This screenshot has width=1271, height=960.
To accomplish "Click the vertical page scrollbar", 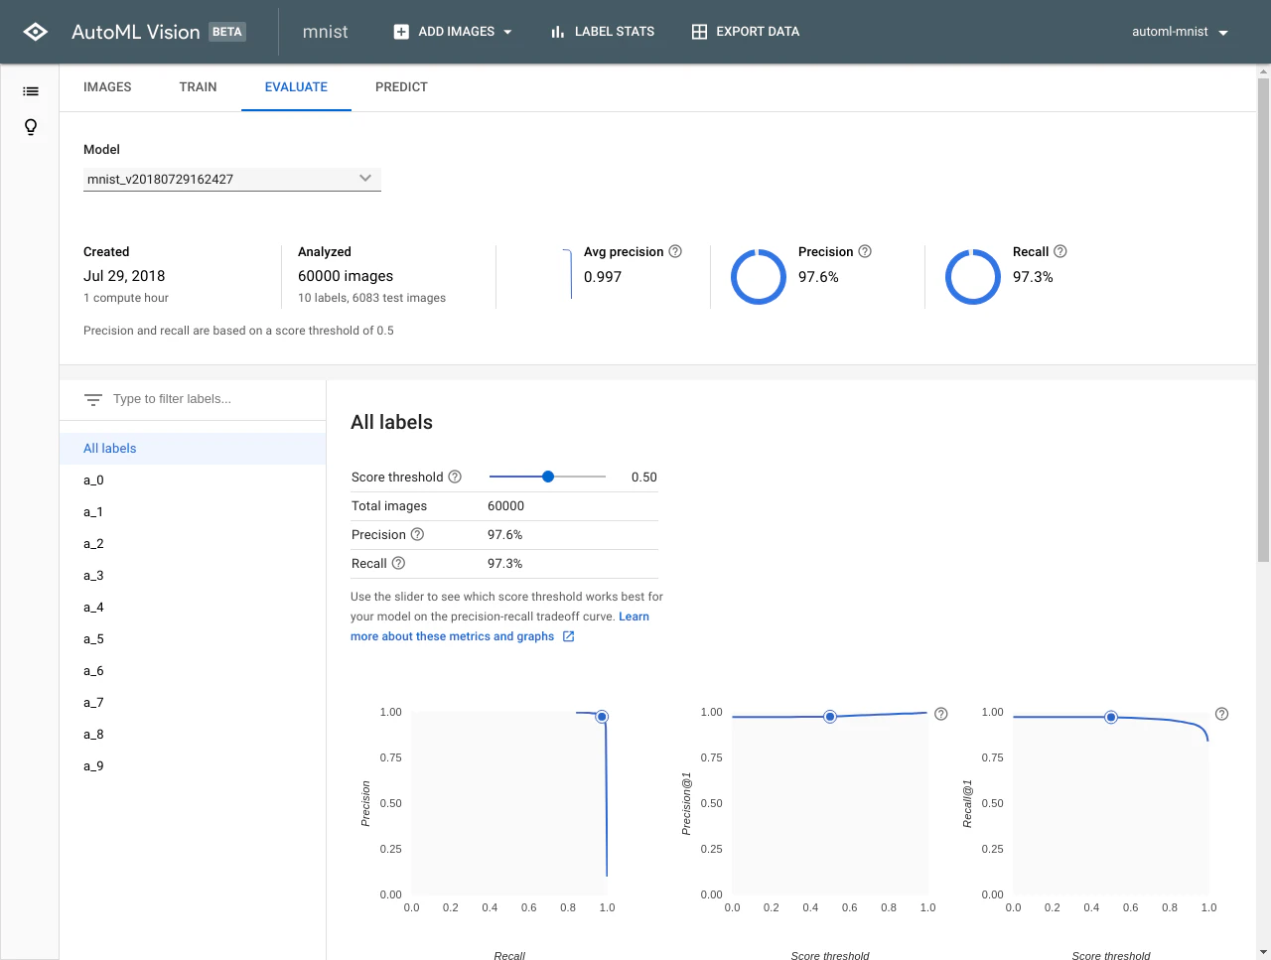I will tap(1263, 320).
